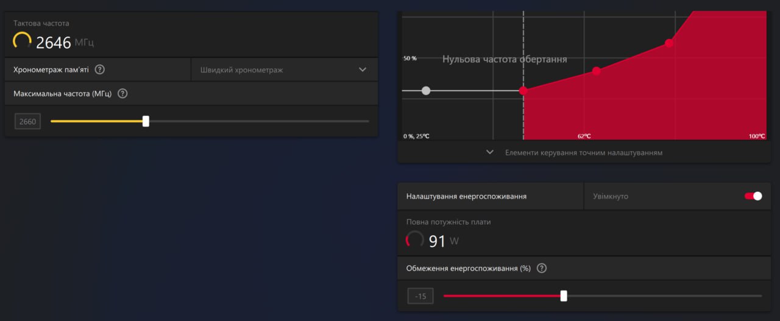Select the gray zero RPM fan curve point
The image size is (780, 321).
(x=426, y=91)
